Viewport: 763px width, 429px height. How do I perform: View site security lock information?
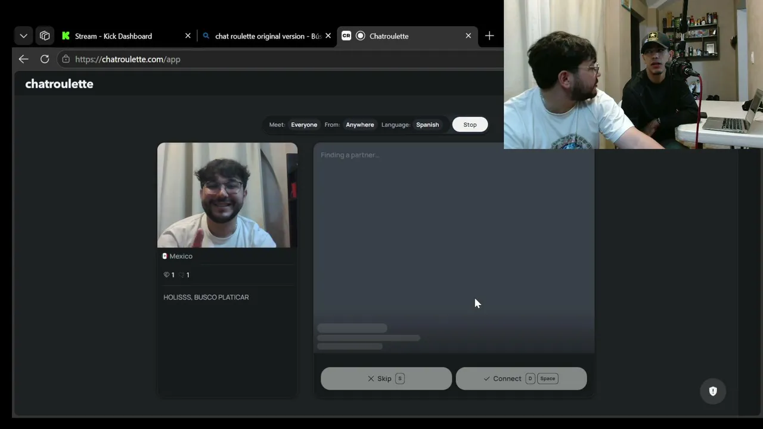[x=66, y=59]
